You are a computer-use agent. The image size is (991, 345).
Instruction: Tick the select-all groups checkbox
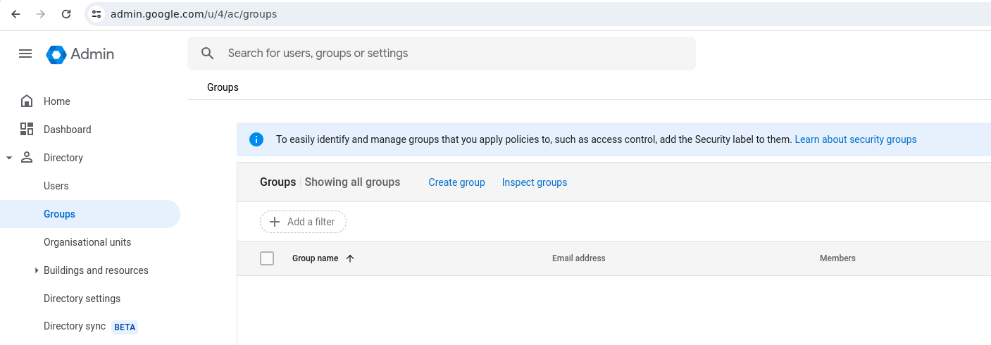tap(267, 258)
